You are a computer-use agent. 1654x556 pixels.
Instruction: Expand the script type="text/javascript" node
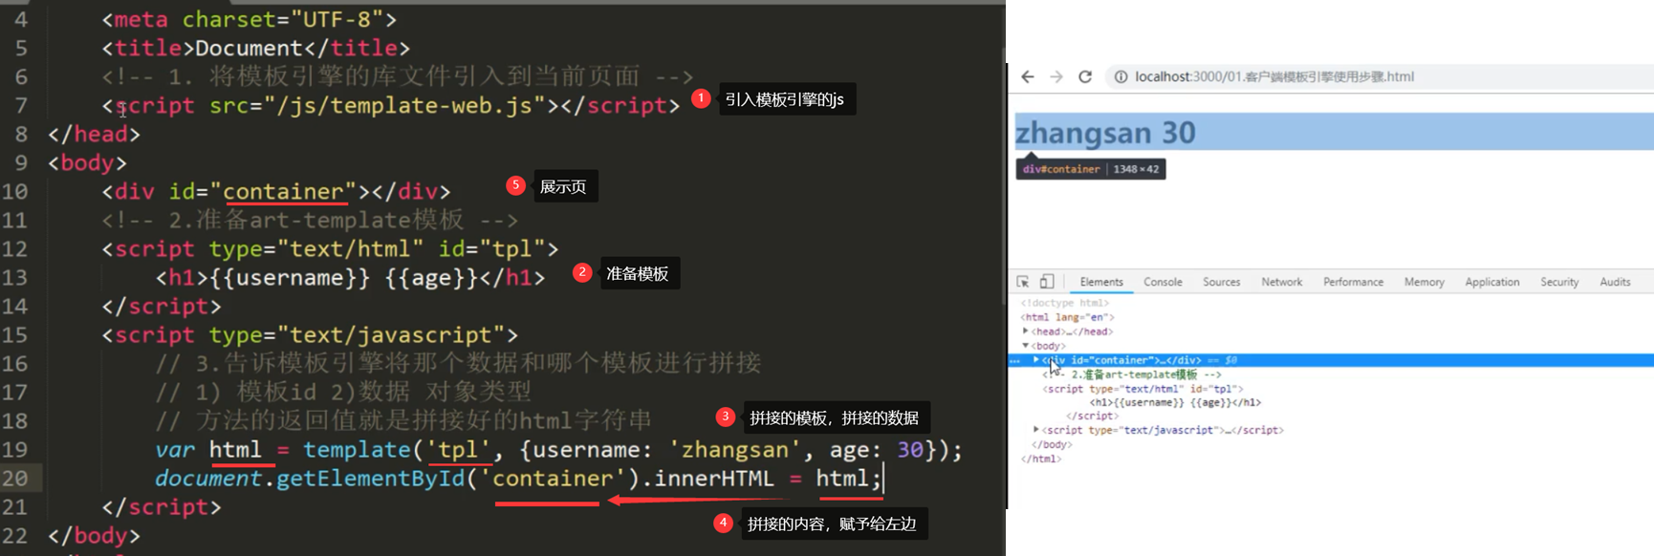click(1036, 430)
